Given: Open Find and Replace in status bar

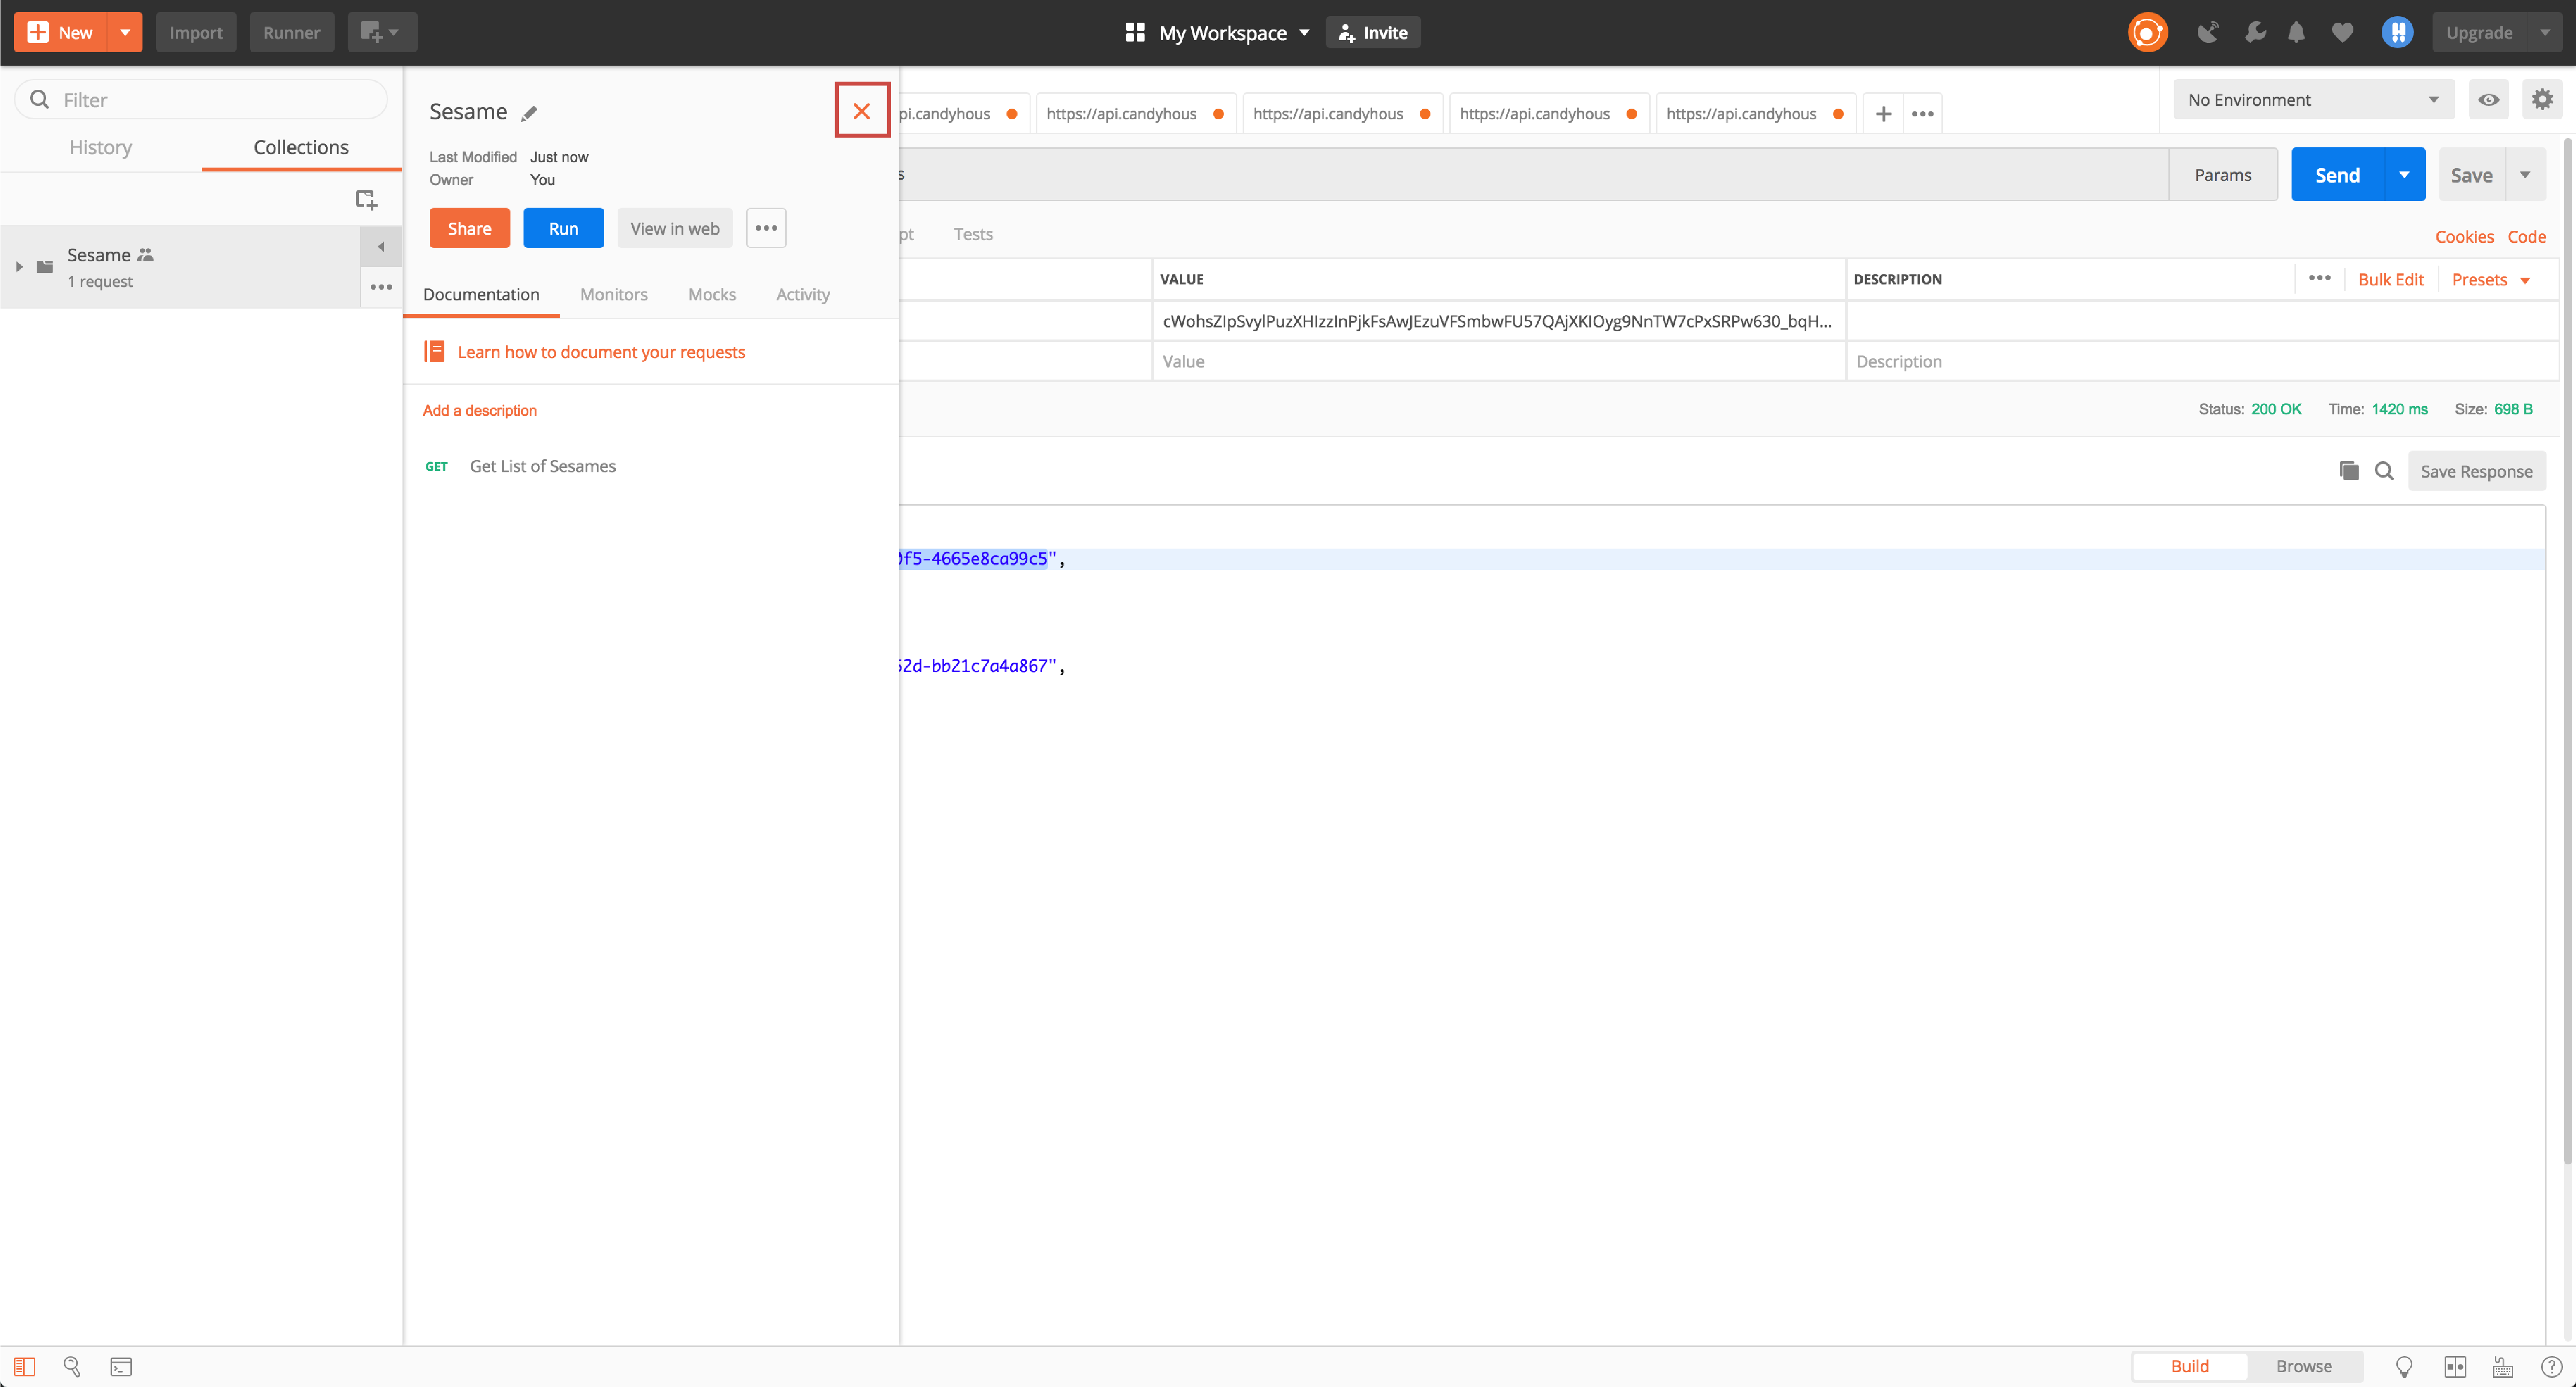Looking at the screenshot, I should tap(72, 1366).
